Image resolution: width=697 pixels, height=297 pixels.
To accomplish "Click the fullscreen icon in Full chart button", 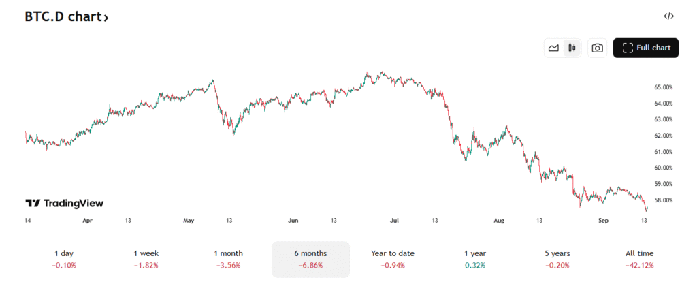I will tap(626, 48).
